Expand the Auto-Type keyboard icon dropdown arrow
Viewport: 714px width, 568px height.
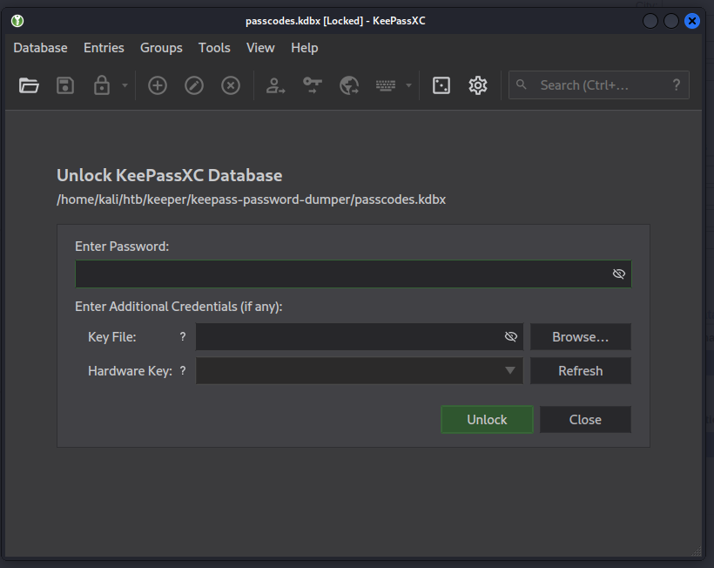[x=408, y=85]
